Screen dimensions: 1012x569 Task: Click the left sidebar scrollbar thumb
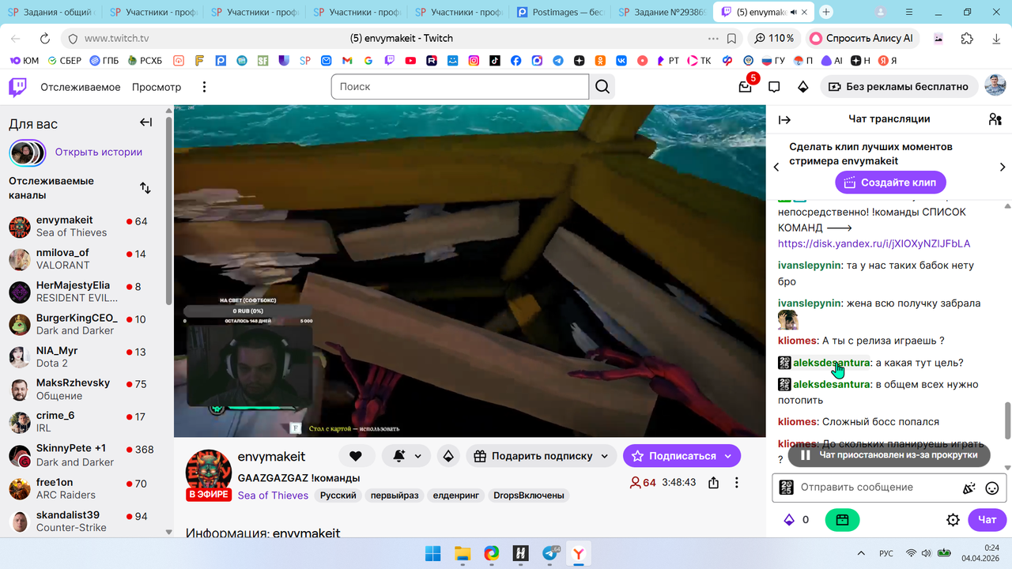pos(168,209)
